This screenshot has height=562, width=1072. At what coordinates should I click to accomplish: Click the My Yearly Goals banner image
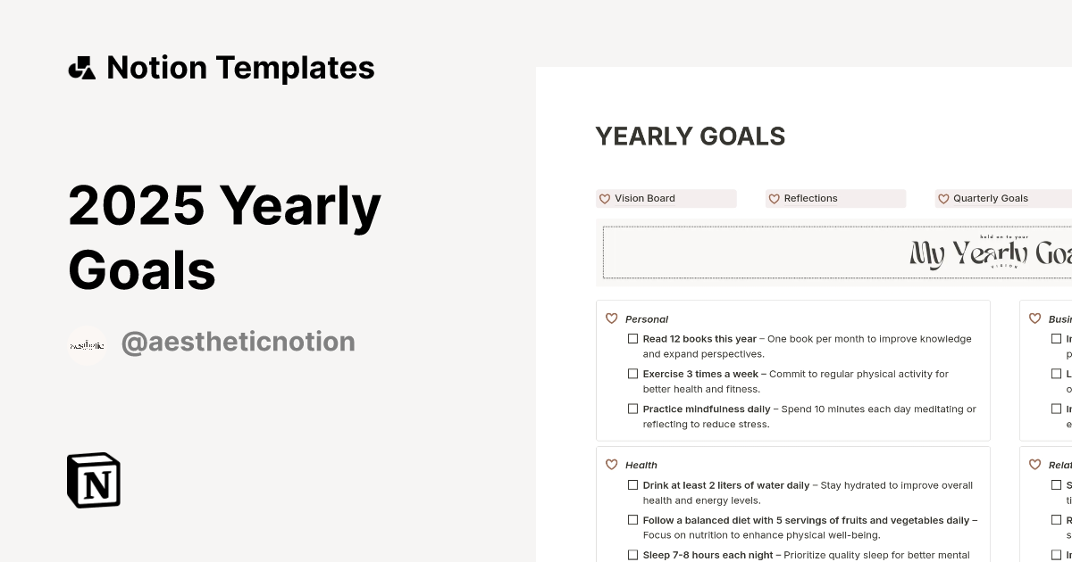(836, 252)
